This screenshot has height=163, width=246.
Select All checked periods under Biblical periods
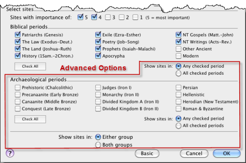[x=178, y=73]
